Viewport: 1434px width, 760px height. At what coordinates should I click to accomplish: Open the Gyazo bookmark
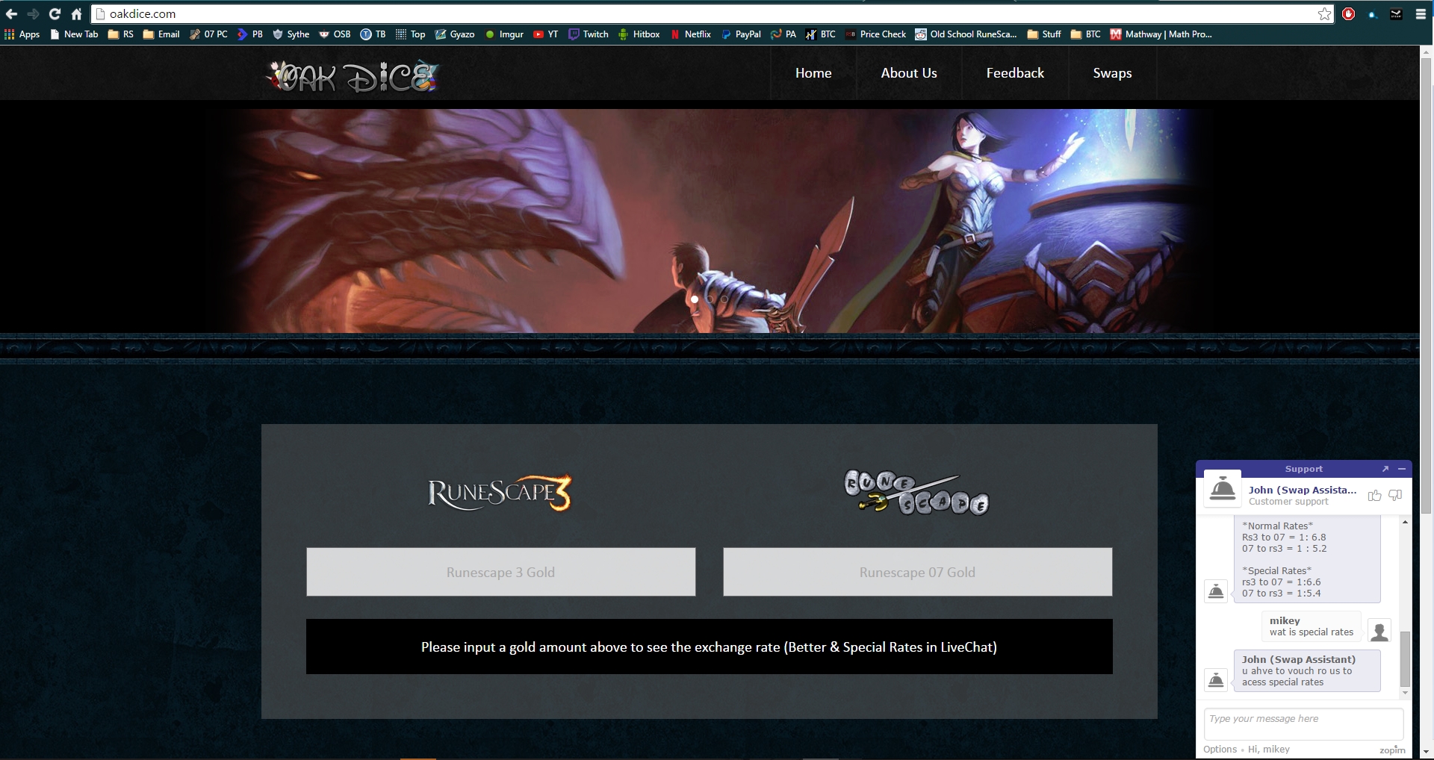[x=455, y=34]
